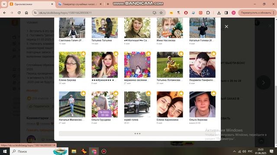277x155 pixels.
Task: Go forward in browser history
Action: [12, 12]
